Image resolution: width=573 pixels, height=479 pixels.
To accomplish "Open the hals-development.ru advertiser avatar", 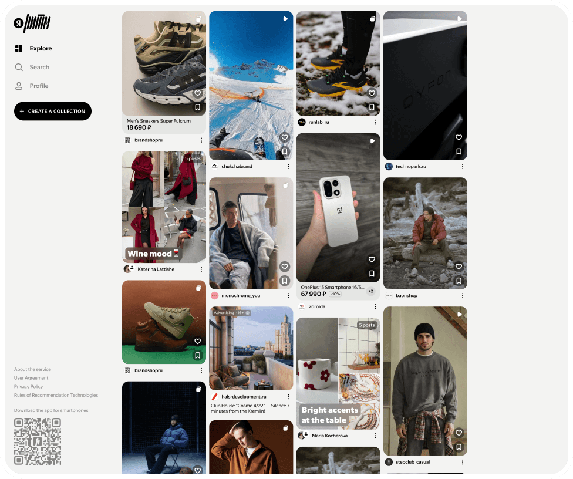I will coord(215,397).
